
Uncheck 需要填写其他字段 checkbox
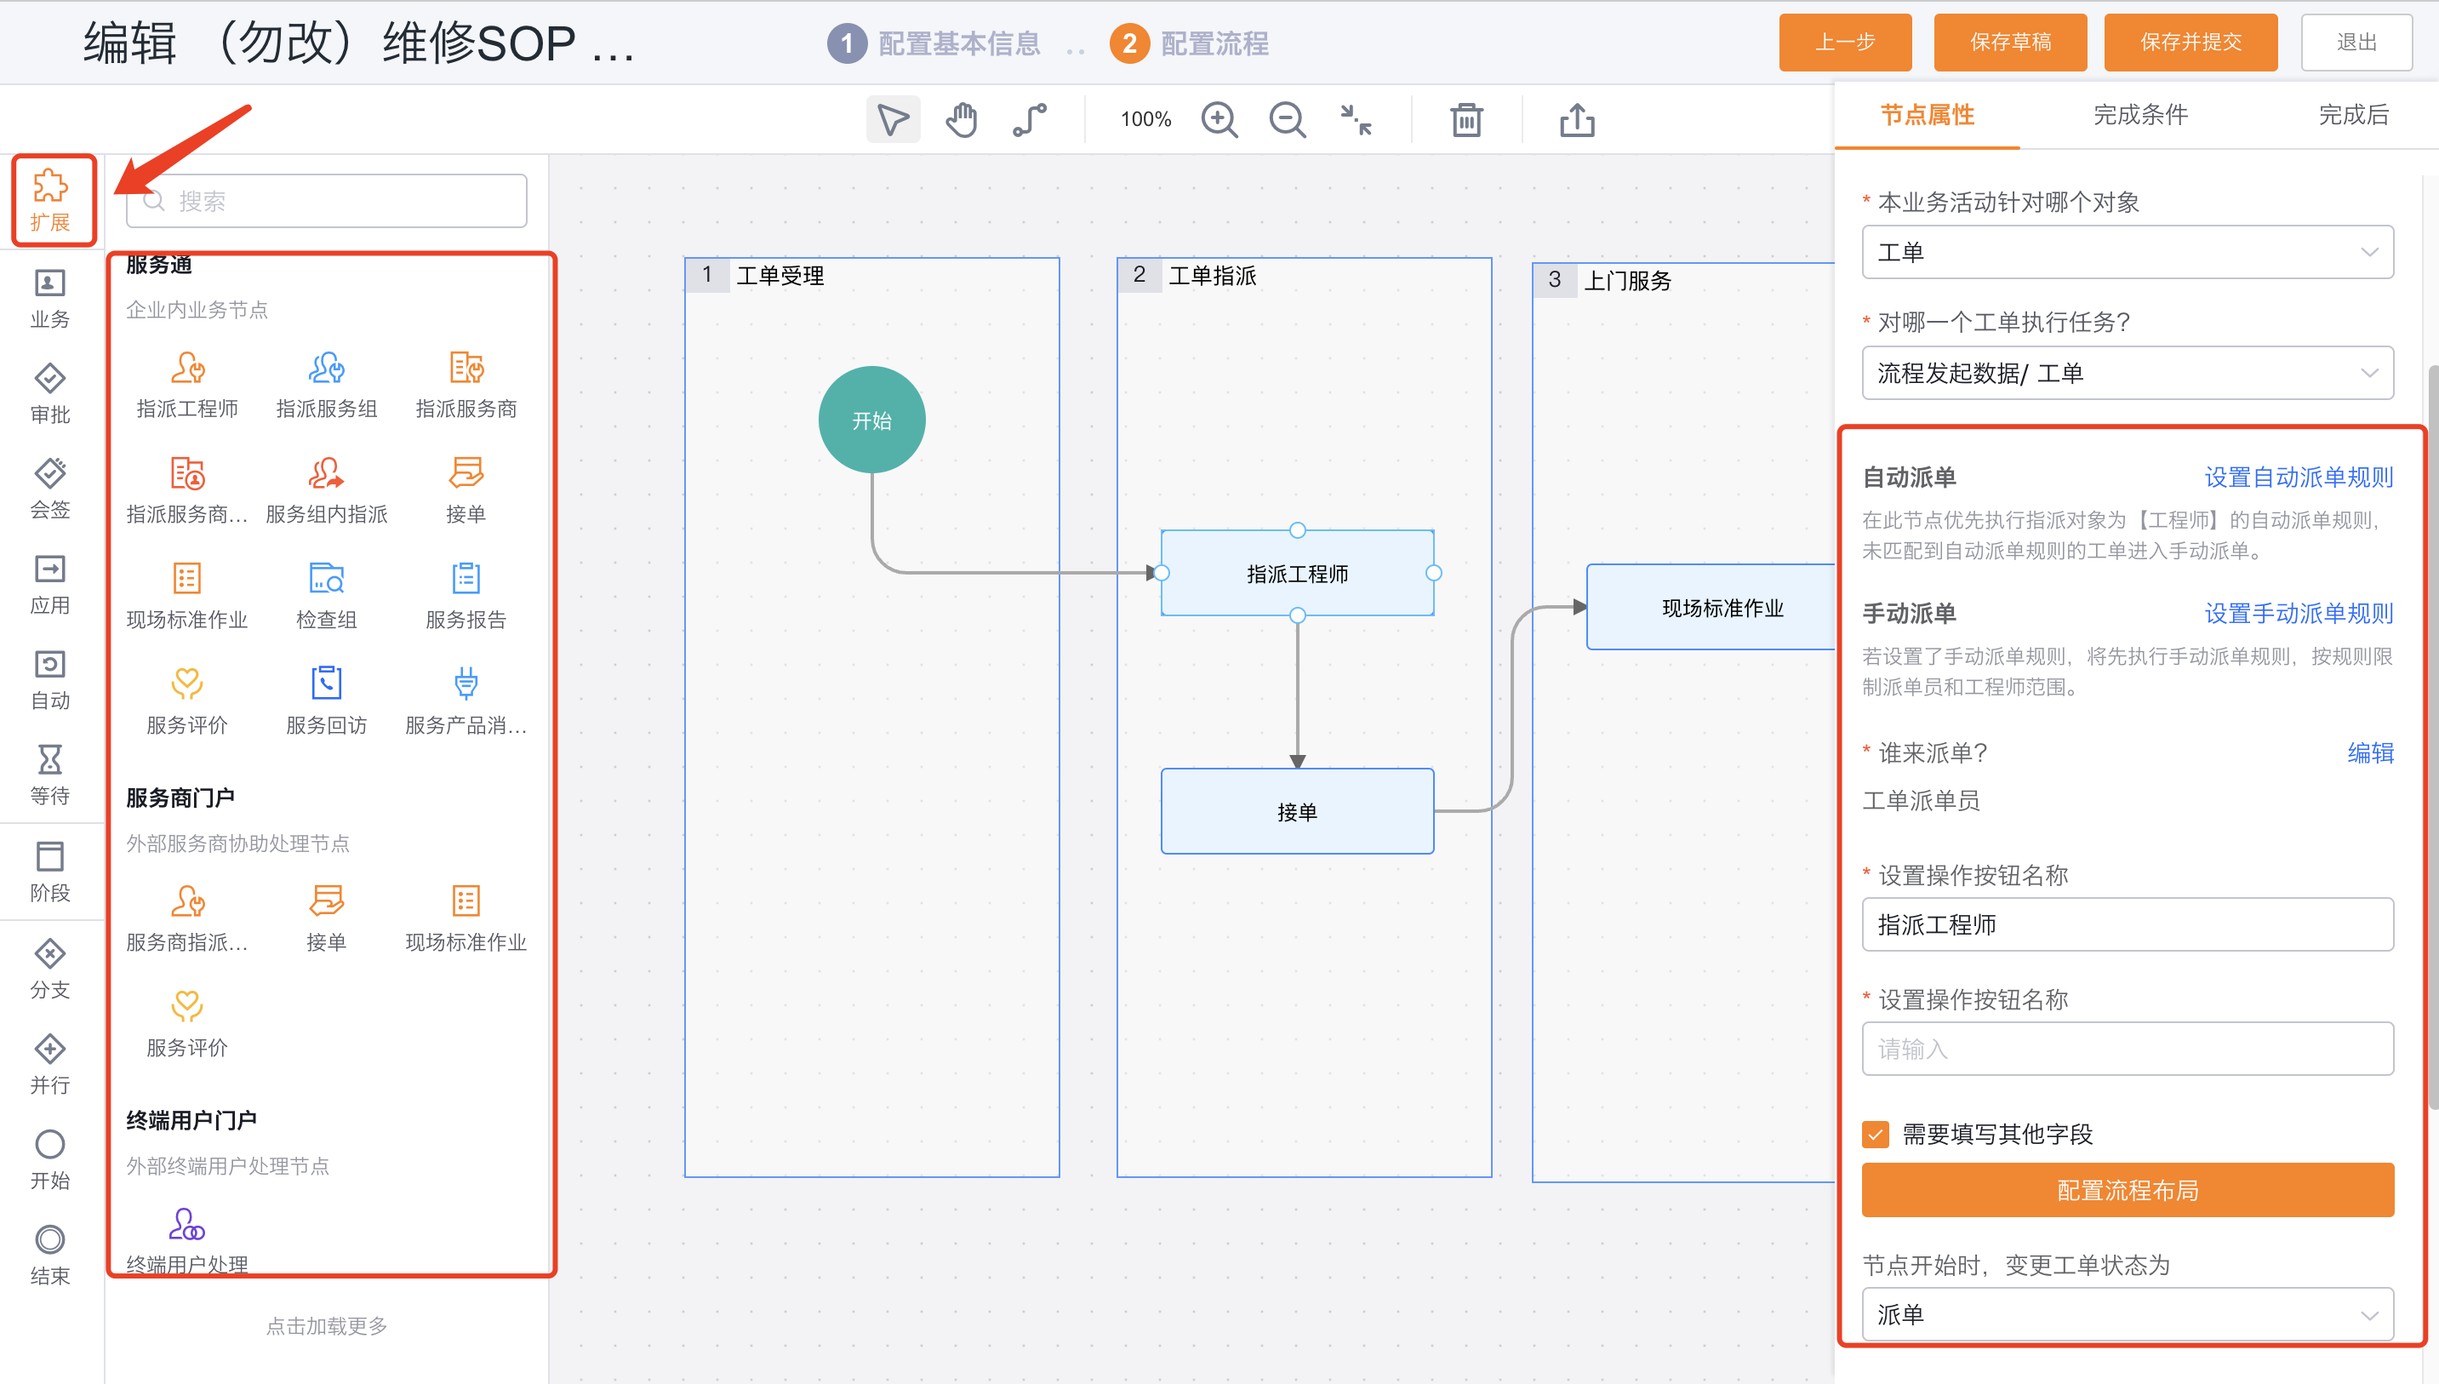(1876, 1134)
